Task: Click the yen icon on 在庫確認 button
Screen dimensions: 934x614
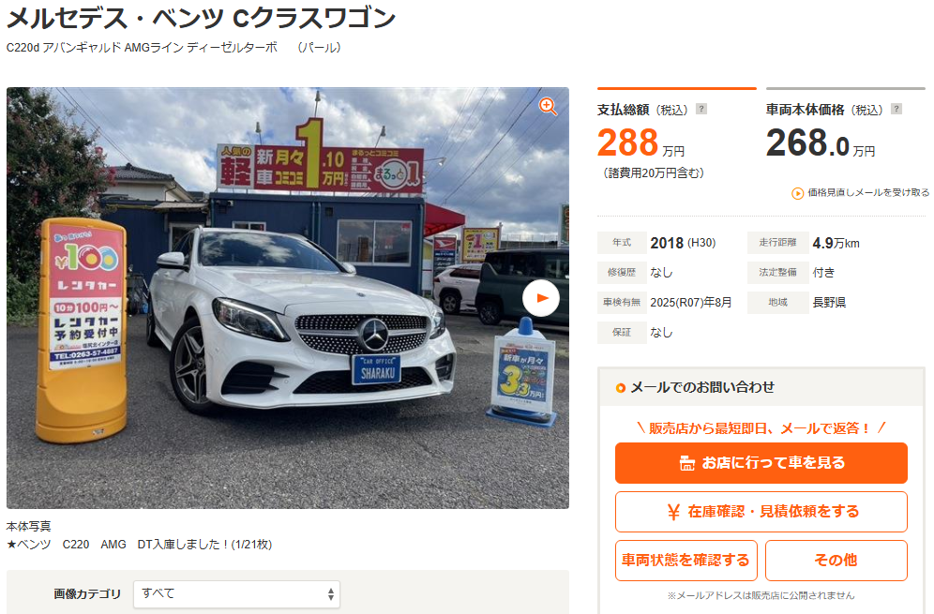Action: 673,512
